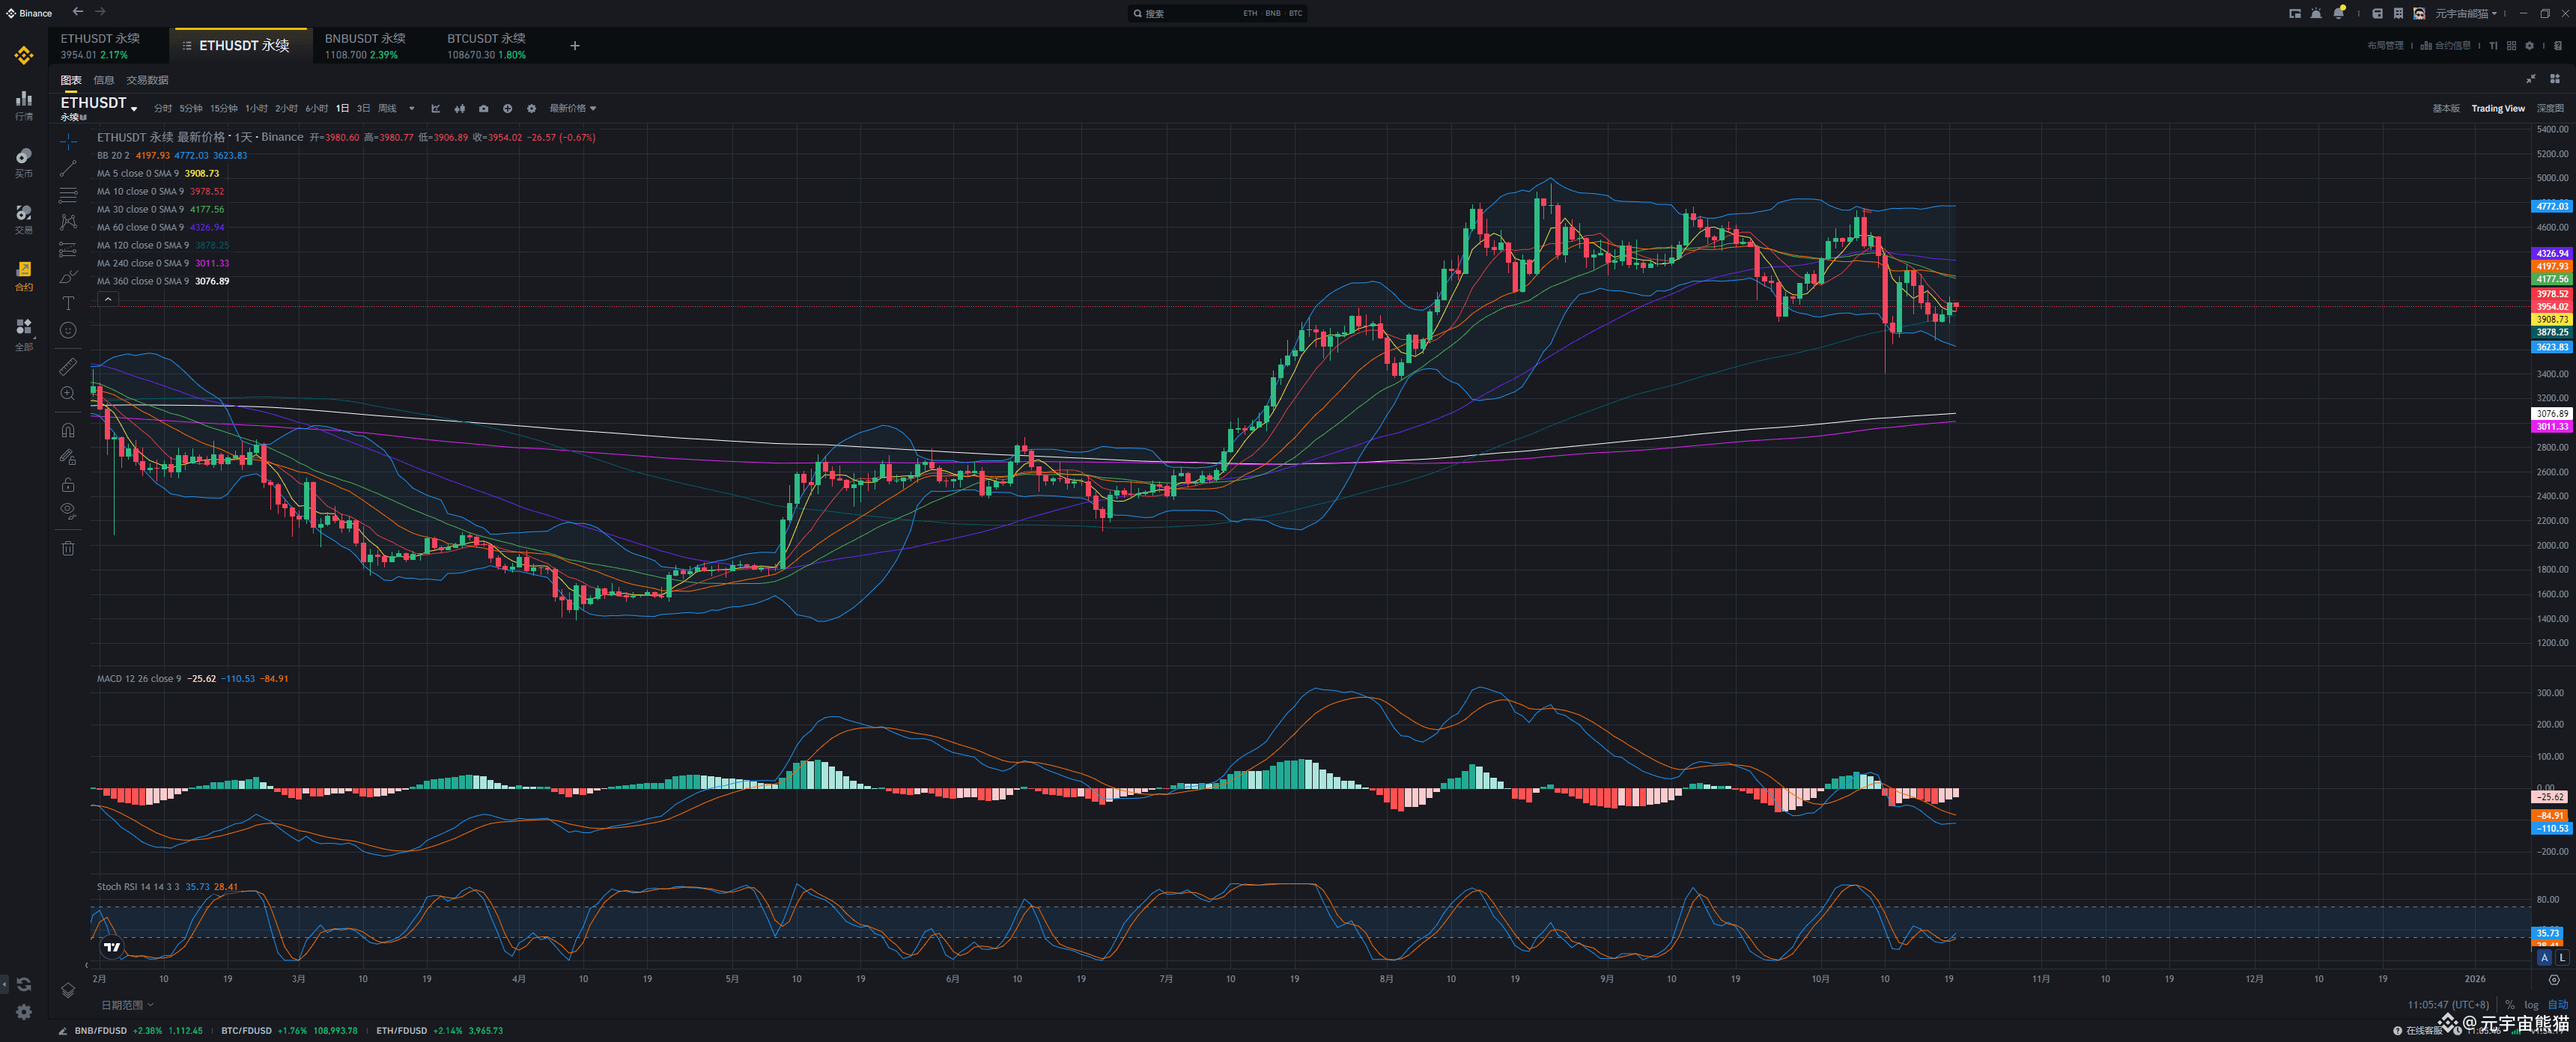Open 合约信息 contract information
2576x1042 pixels.
point(2445,45)
